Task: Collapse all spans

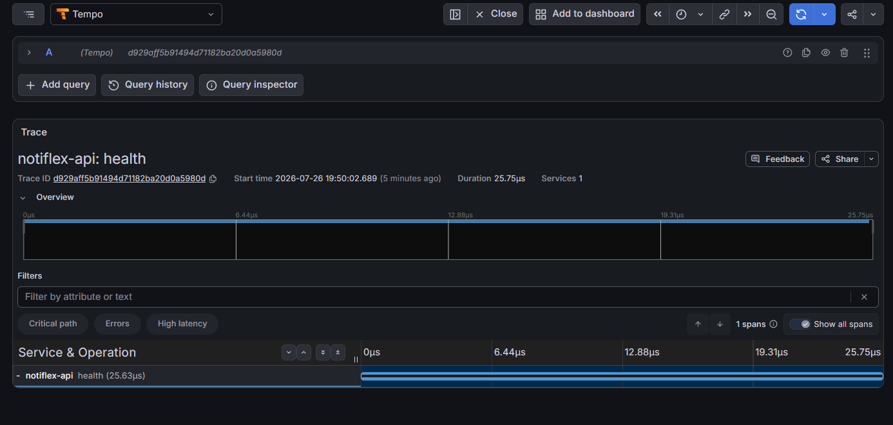Action: (x=338, y=353)
